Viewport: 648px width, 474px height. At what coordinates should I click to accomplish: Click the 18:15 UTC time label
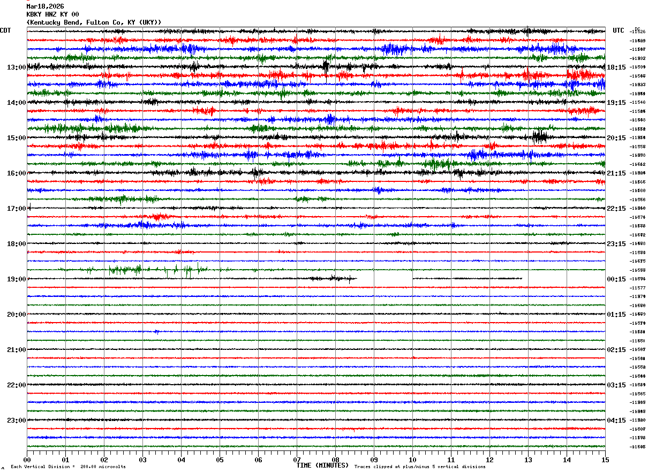point(616,67)
